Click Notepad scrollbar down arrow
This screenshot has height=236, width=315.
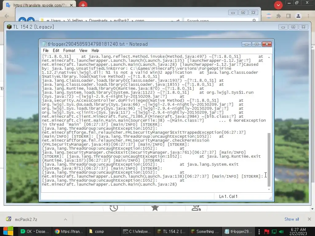click(x=269, y=189)
